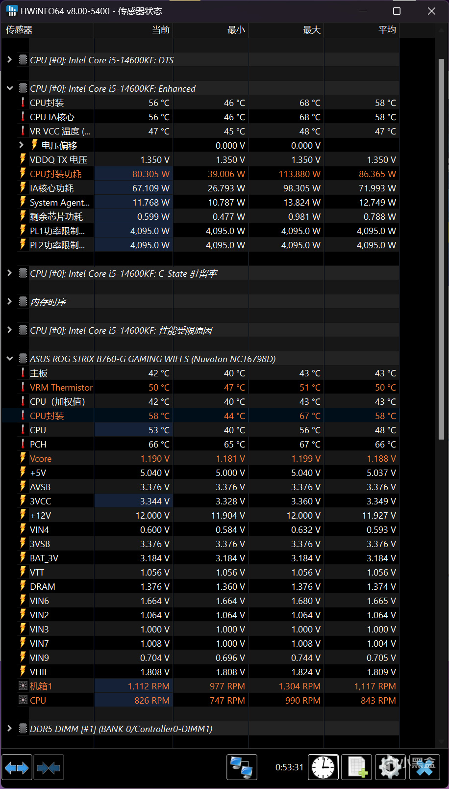Collapse the ASUS ROG STRIX B760-G group
Viewport: 449px width, 789px height.
click(x=9, y=358)
